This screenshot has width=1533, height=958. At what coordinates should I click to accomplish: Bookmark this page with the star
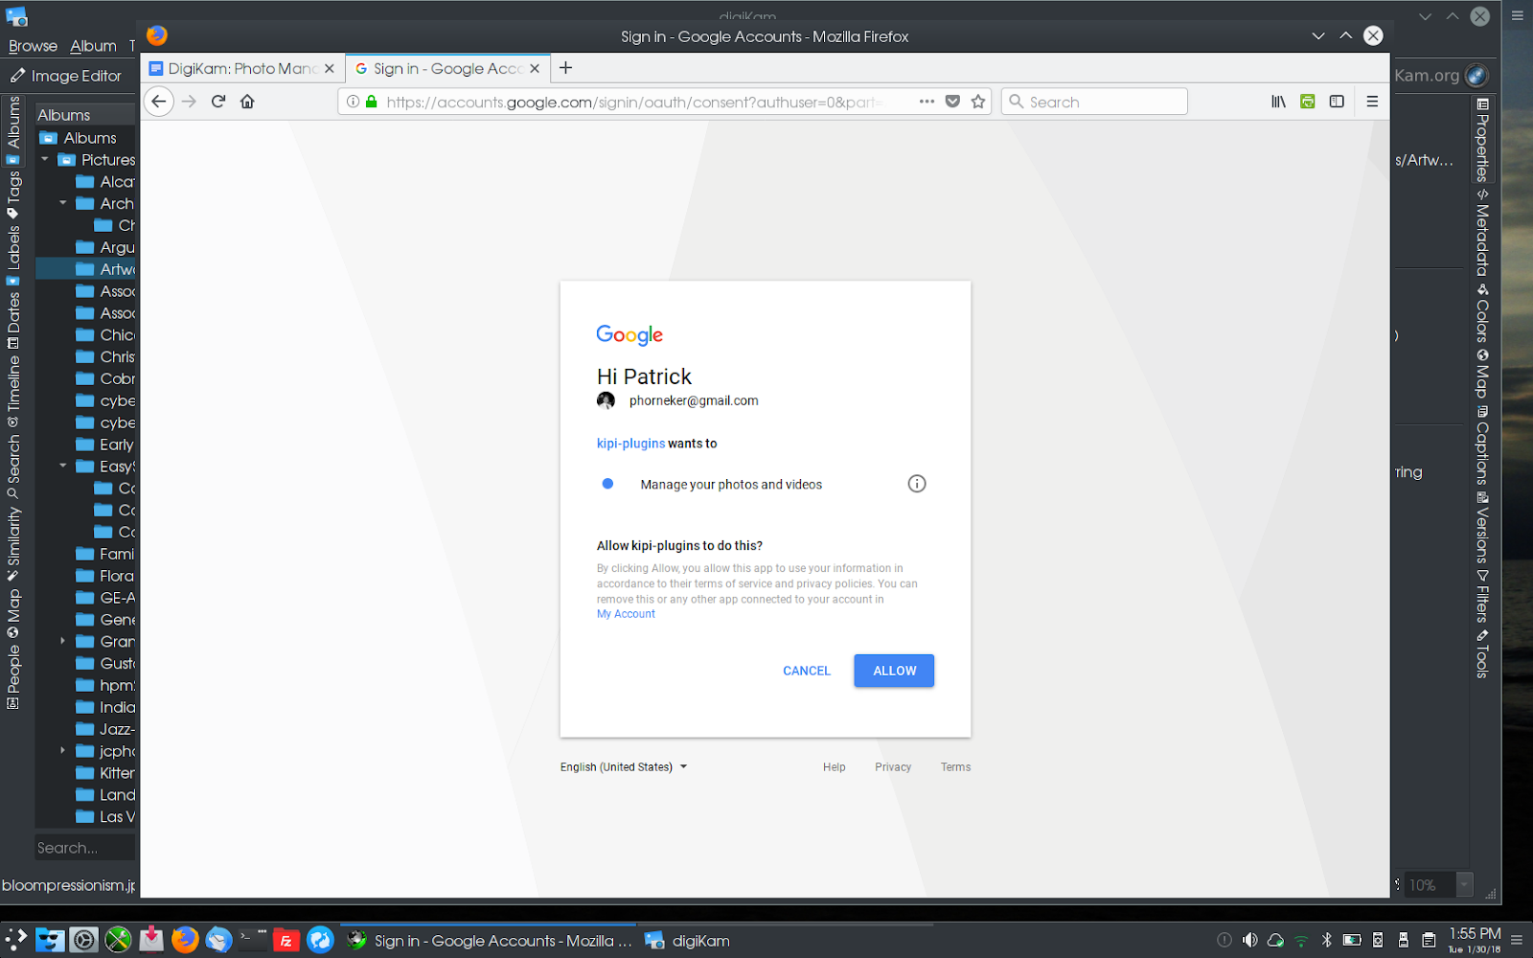[978, 102]
